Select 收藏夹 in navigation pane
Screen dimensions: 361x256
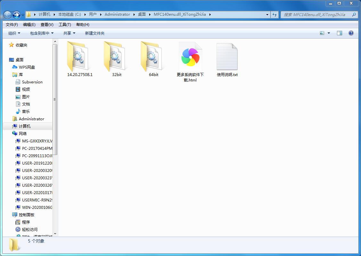(21, 45)
